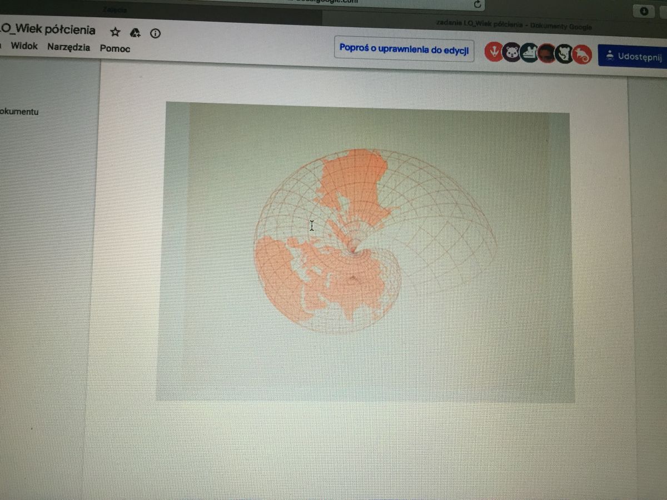Click the dark green avatar right of the photo avatar
The width and height of the screenshot is (667, 500).
[x=565, y=54]
